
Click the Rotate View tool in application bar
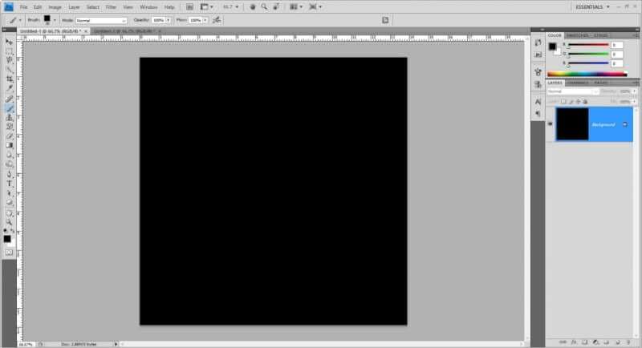coord(276,7)
